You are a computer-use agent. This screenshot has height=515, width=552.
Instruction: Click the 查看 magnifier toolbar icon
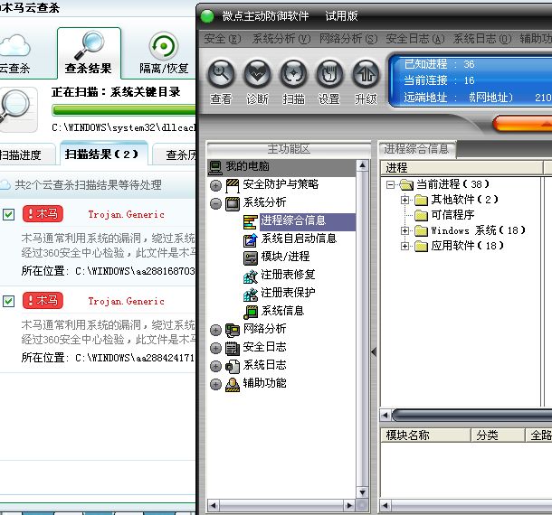pyautogui.click(x=221, y=74)
